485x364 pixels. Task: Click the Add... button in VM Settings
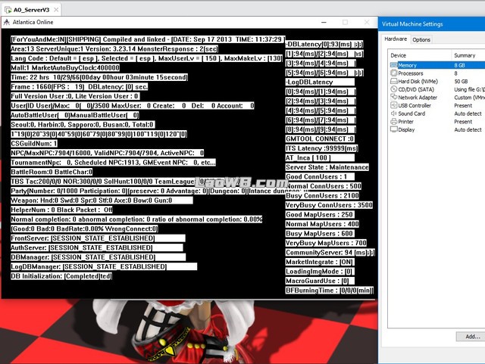click(x=472, y=337)
